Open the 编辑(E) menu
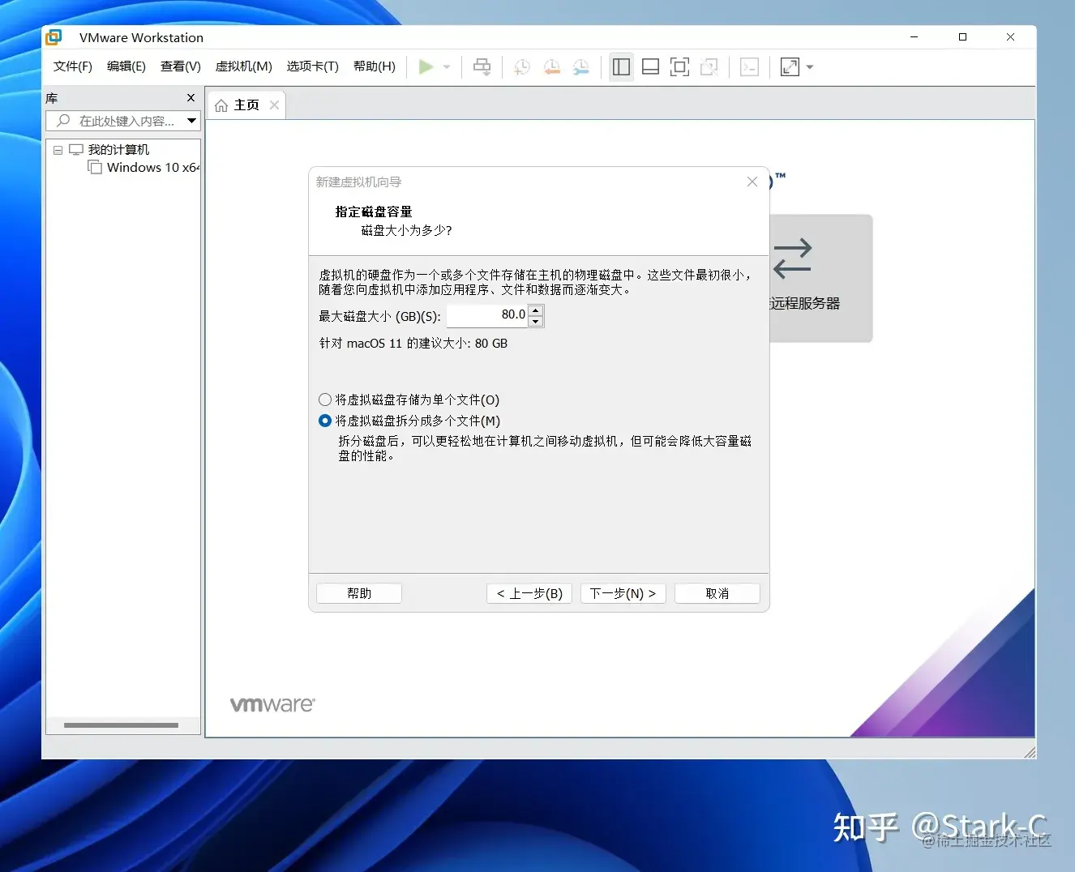The height and width of the screenshot is (872, 1075). [x=126, y=66]
